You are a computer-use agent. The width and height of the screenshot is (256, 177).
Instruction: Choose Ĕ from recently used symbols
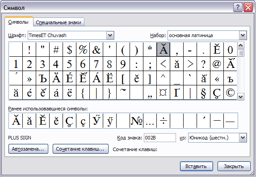pos(42,121)
